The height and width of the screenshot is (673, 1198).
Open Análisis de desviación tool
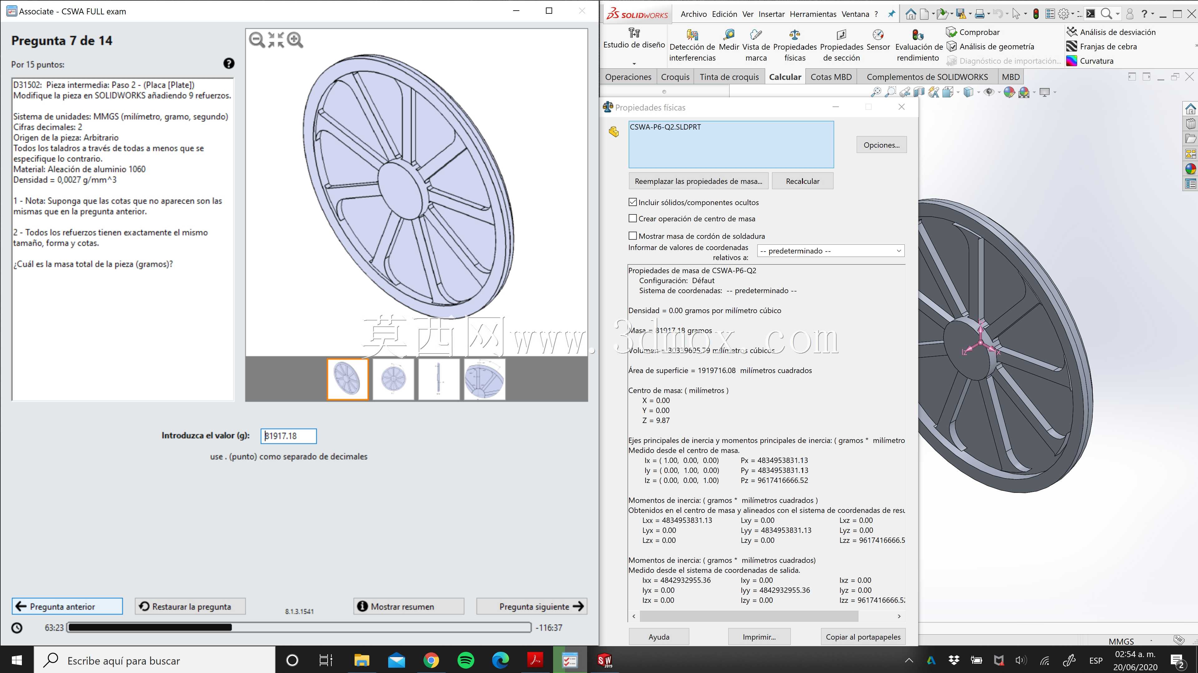point(1111,32)
